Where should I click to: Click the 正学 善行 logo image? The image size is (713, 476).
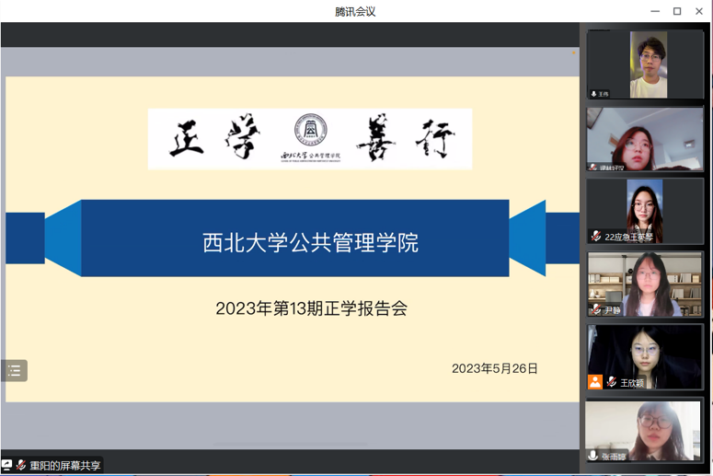(x=310, y=139)
